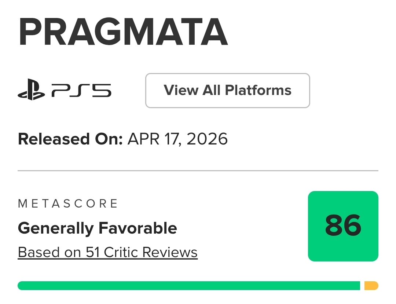Click the number 51 in the critic reviews link
Screen dimensions: 396x304
coord(93,252)
